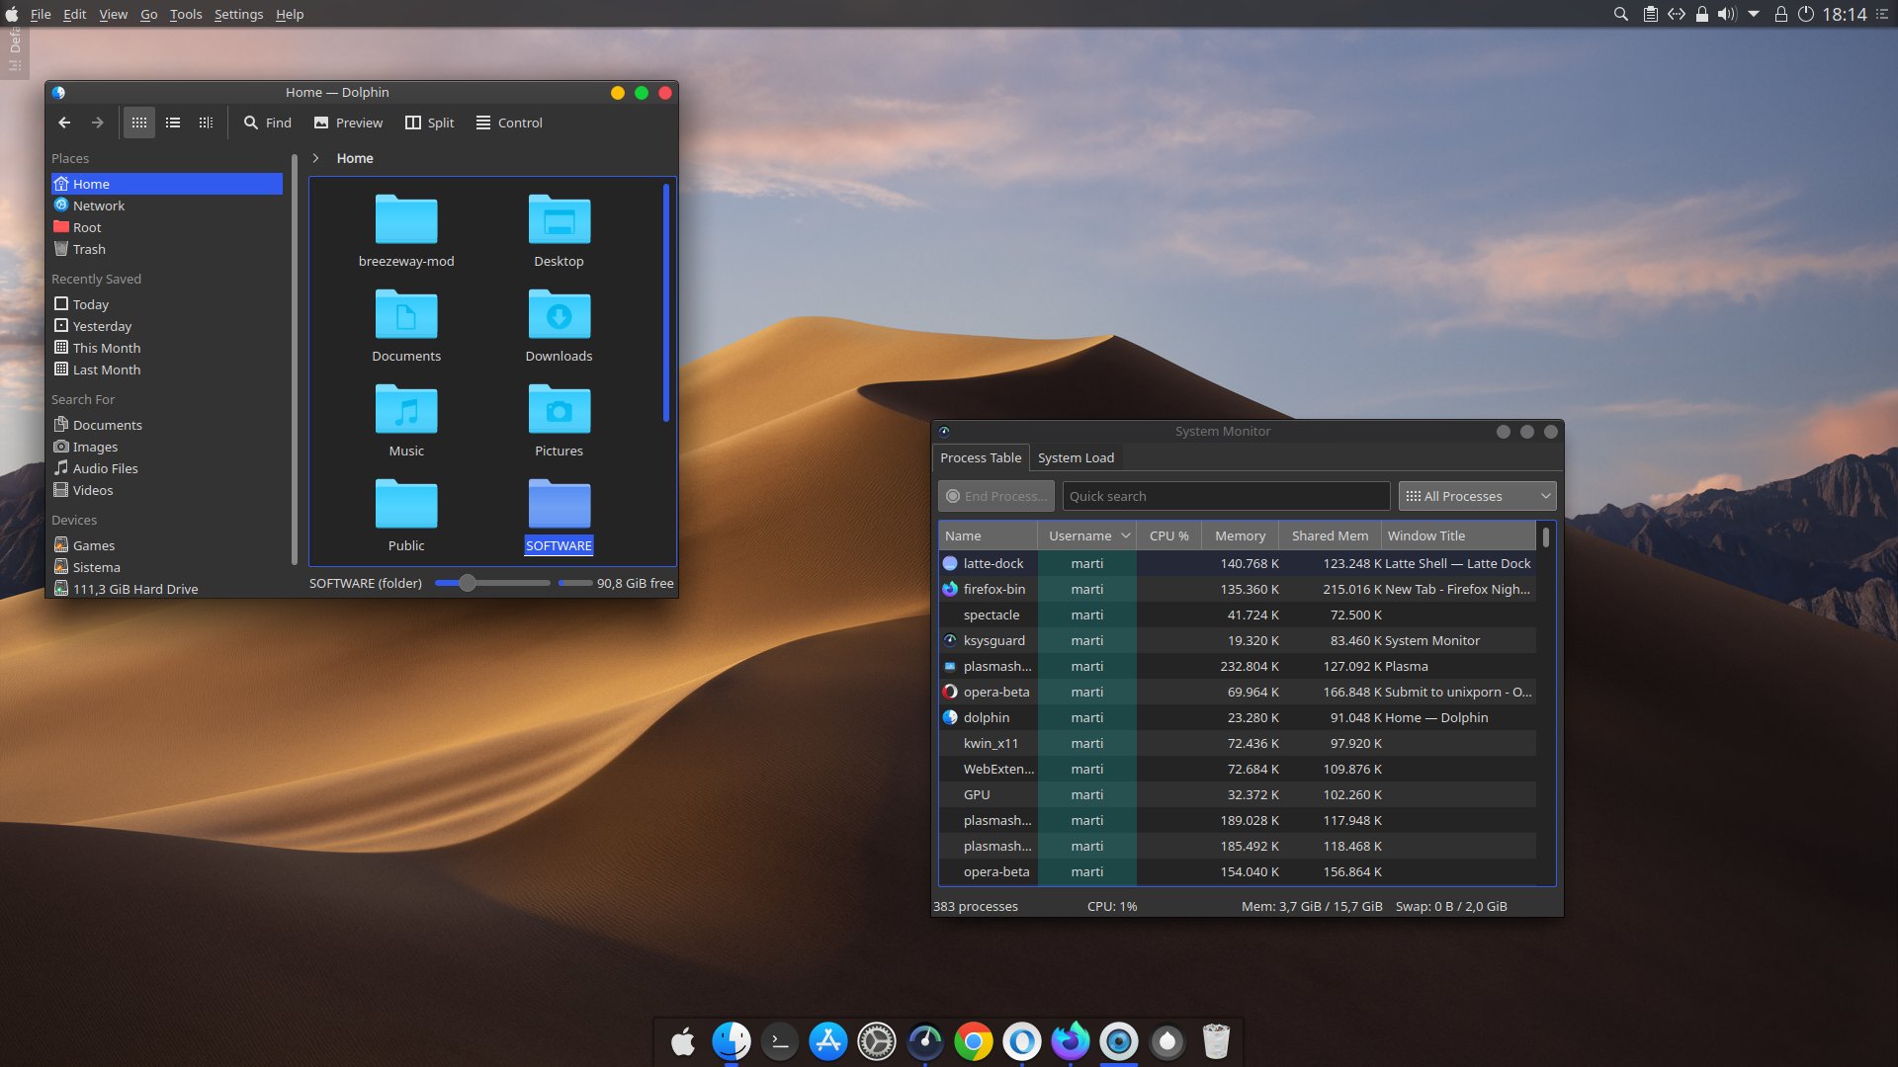Select Network in the Places sidebar

(97, 205)
